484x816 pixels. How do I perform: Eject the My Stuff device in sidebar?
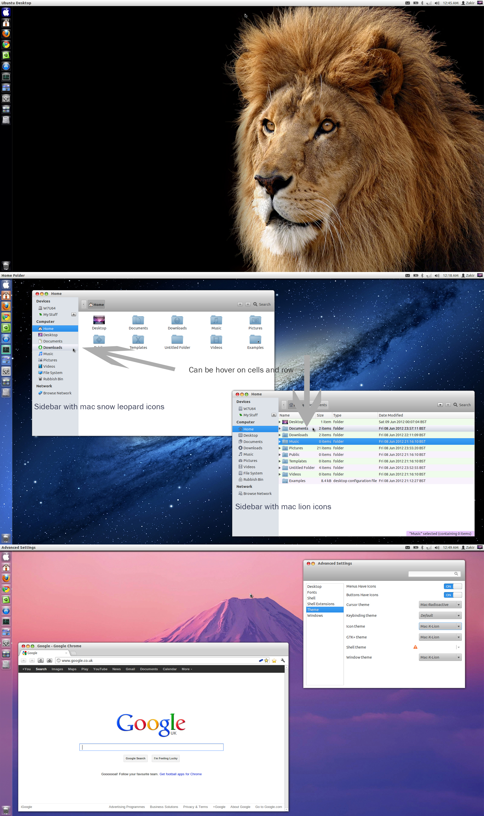point(74,314)
